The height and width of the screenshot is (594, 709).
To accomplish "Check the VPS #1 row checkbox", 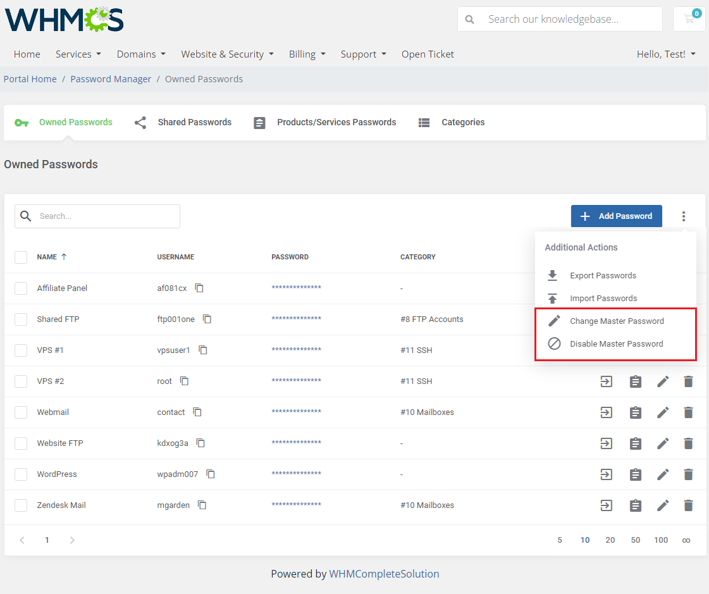I will [x=21, y=350].
